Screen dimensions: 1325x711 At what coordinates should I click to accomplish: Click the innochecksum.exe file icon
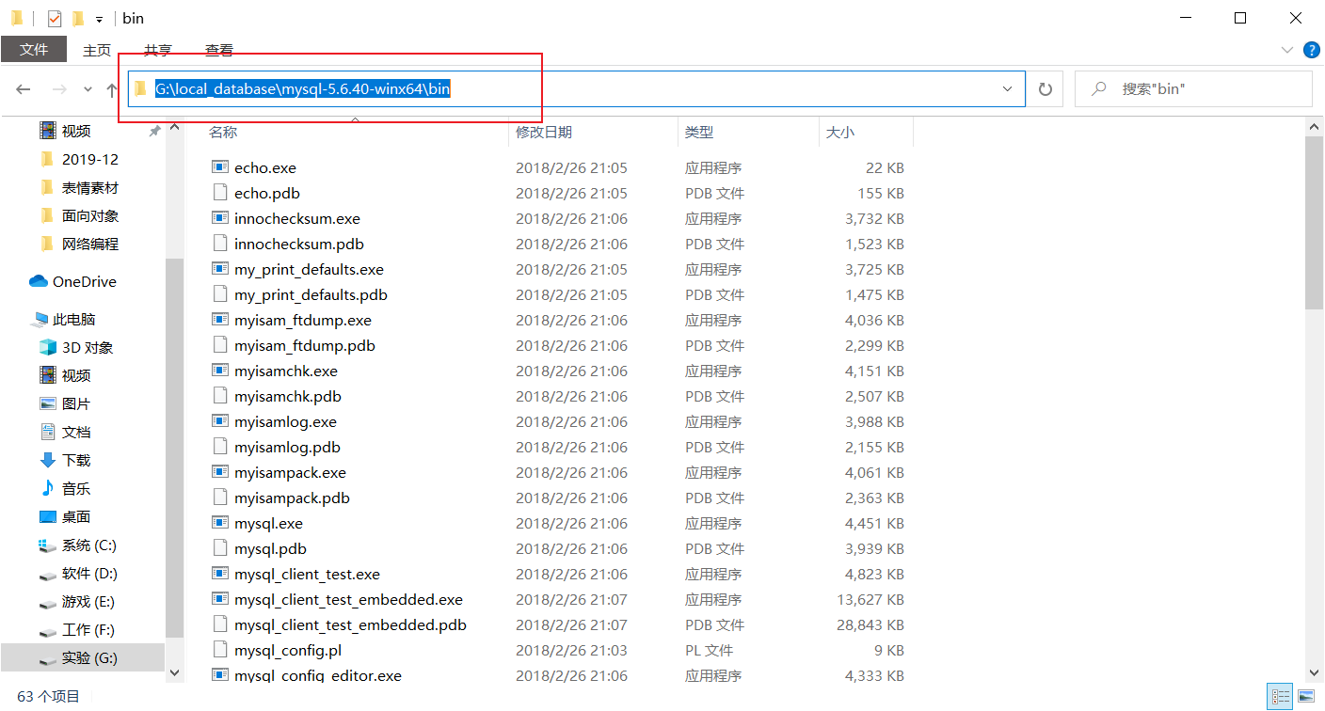point(220,218)
